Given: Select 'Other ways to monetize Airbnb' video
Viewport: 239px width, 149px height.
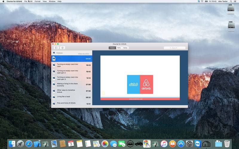Looking at the screenshot, I should coord(72,91).
